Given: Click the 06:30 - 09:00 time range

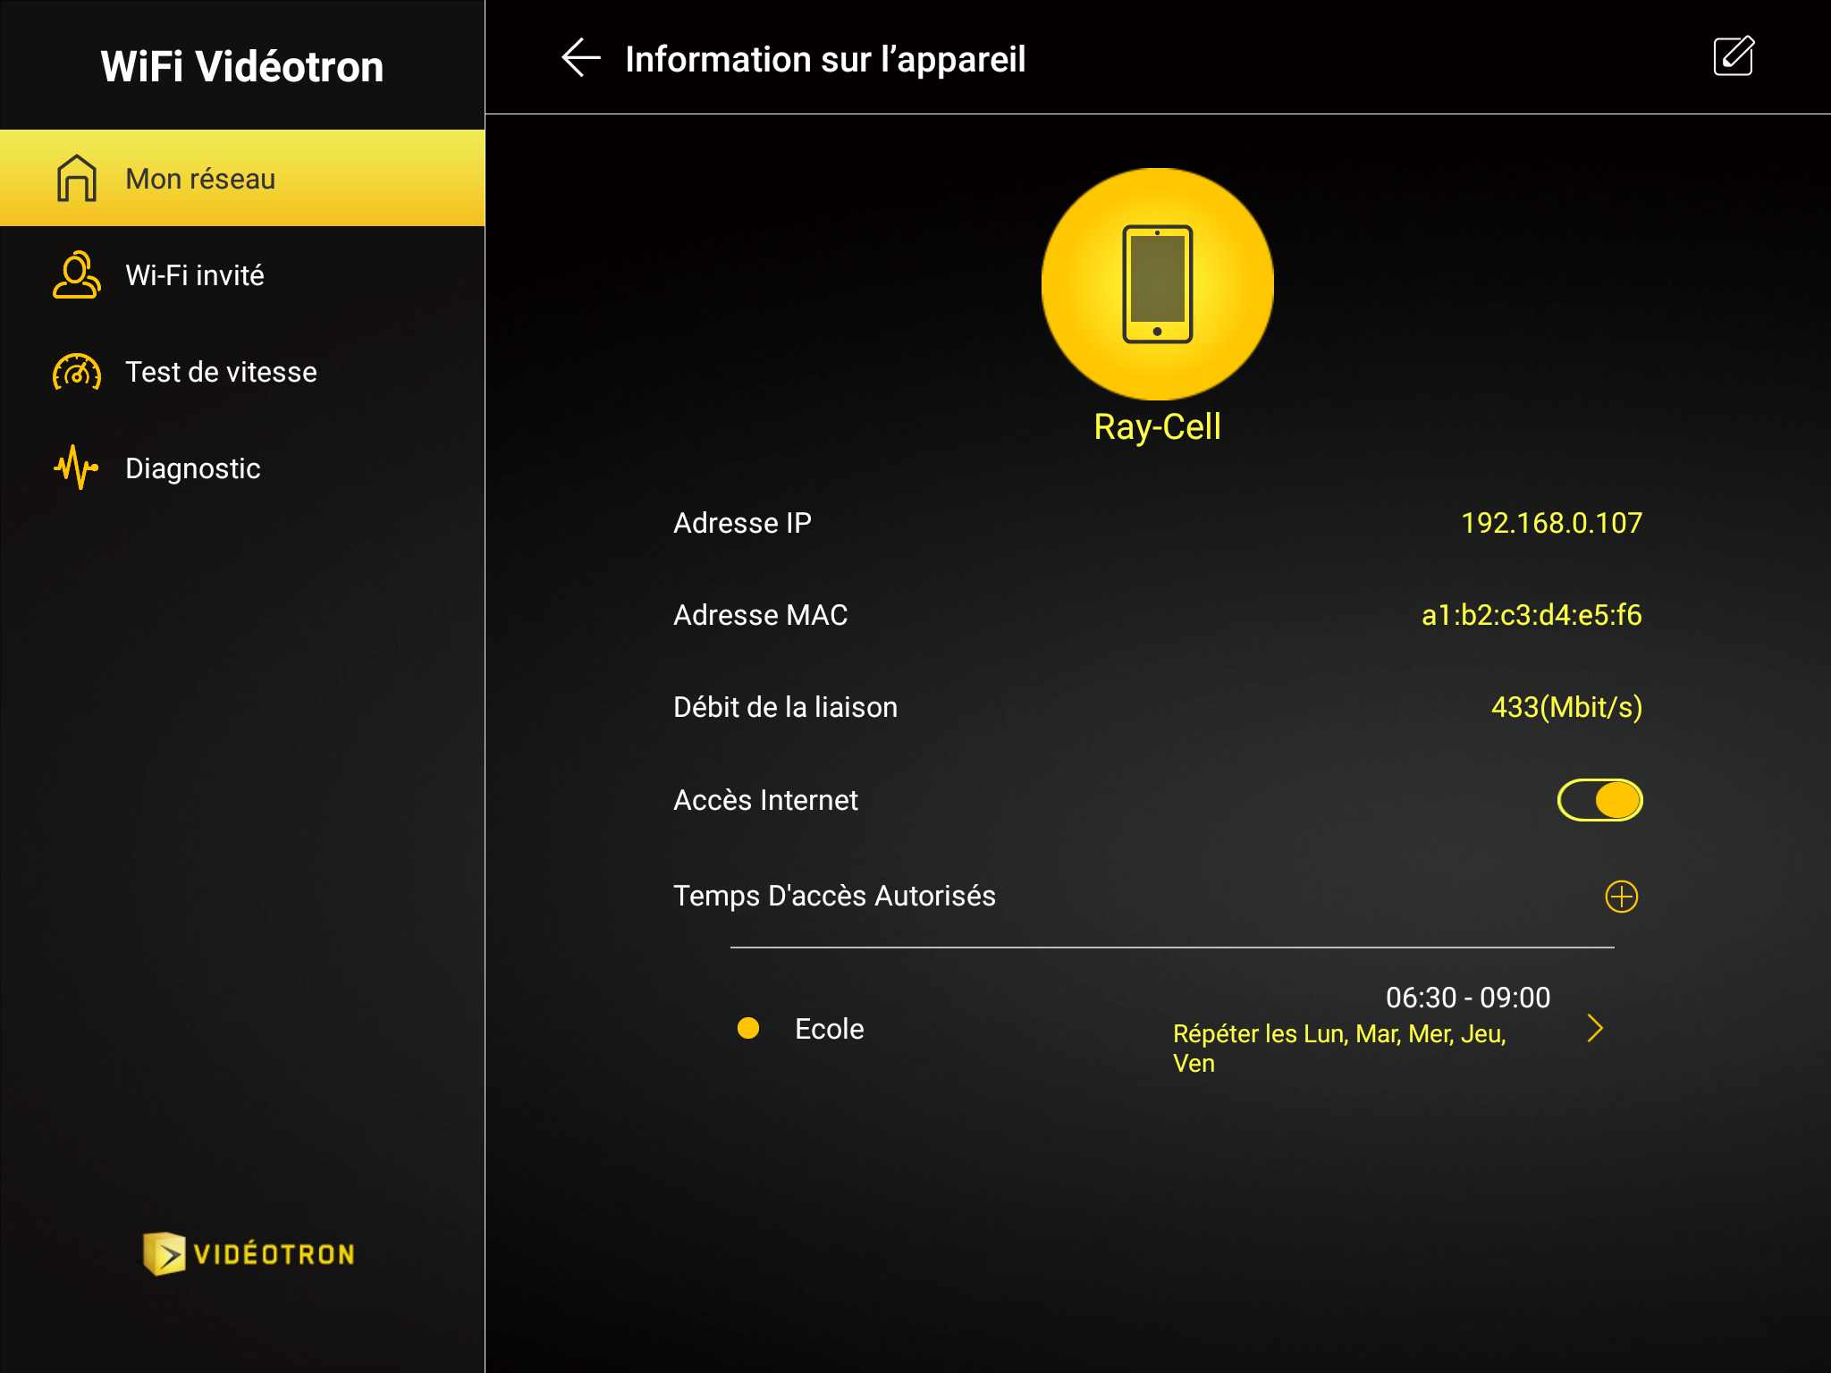Looking at the screenshot, I should pos(1468,998).
